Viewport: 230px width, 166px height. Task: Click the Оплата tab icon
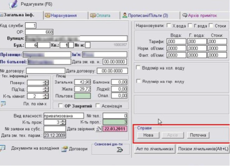tap(93, 16)
